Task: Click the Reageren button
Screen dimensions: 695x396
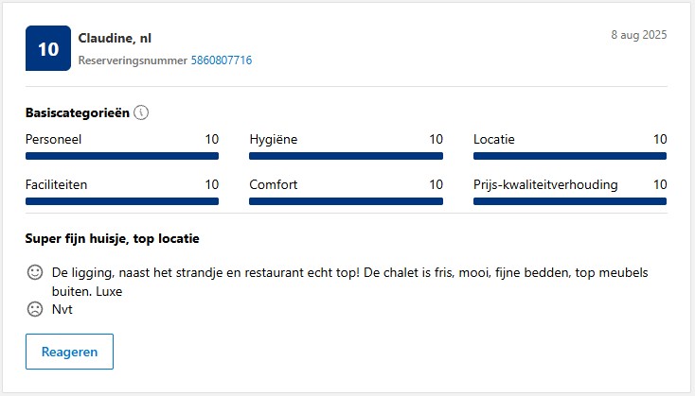Action: pos(69,352)
